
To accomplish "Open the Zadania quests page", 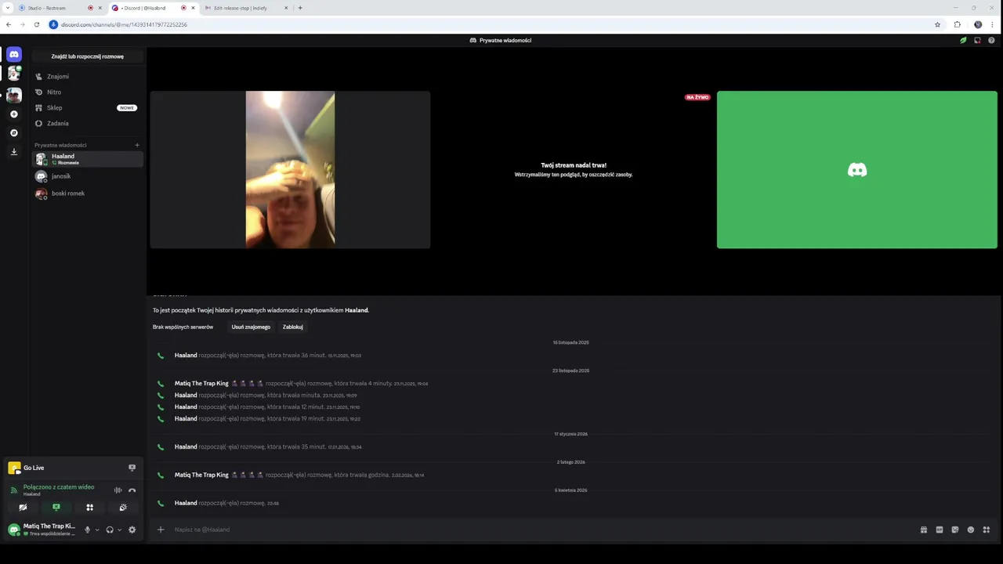I will [88, 124].
